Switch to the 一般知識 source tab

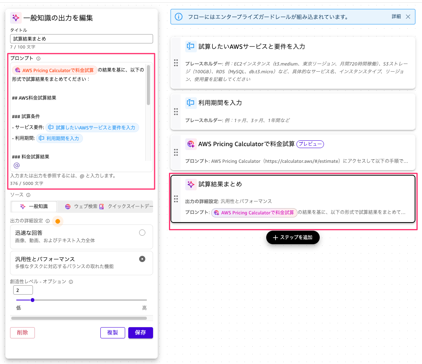(34, 206)
